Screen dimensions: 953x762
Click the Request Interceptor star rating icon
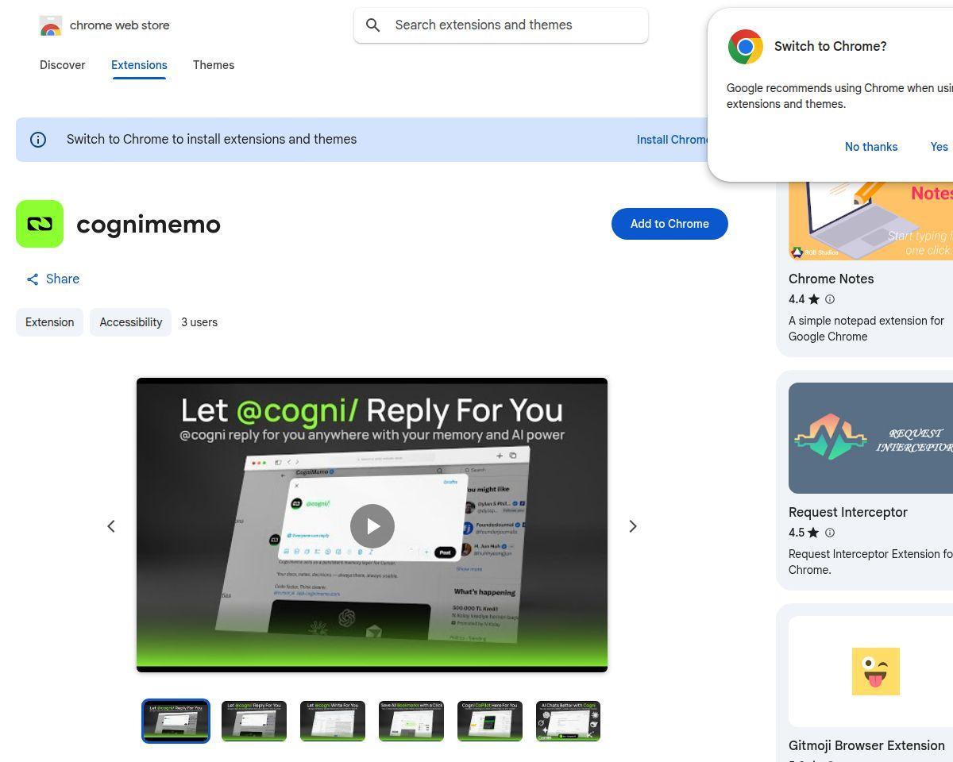tap(813, 533)
